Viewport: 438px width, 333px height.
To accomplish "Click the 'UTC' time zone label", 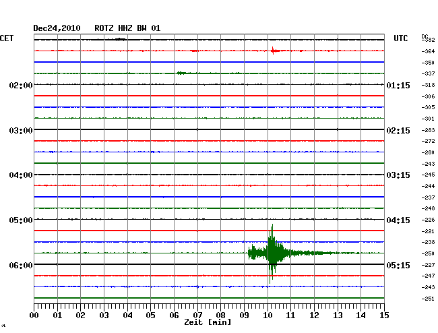I will [x=400, y=38].
